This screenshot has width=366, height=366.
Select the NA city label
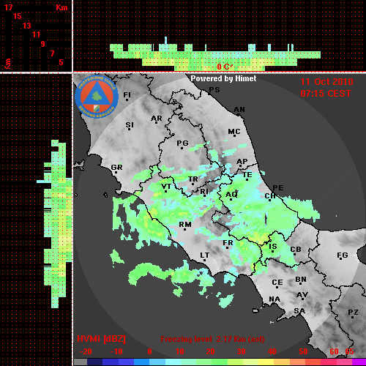274,299
